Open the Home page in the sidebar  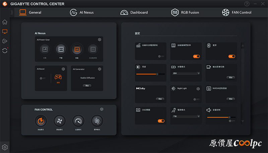coord(5,22)
